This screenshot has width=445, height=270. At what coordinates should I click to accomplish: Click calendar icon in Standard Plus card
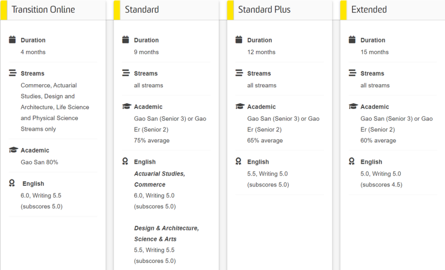pos(239,40)
